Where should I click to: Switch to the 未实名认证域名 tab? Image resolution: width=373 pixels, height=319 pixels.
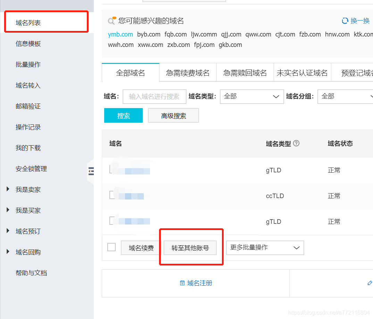click(x=302, y=73)
